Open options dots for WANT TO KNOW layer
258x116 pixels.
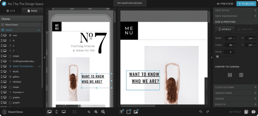(x=39, y=66)
